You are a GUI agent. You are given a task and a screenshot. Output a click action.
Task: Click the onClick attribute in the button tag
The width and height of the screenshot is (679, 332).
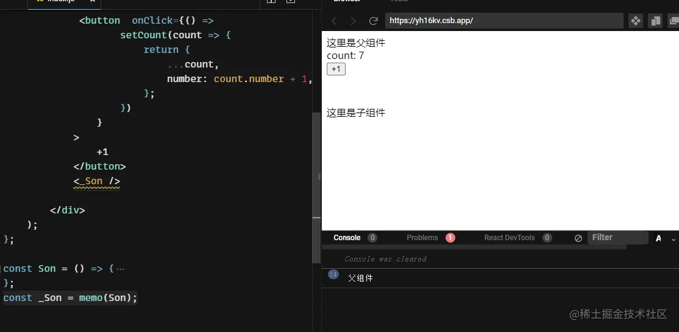[x=152, y=21]
